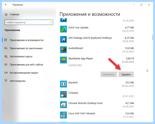The height and width of the screenshot is (124, 155).
Task: Open Автономные карты settings
Action: (x=21, y=56)
